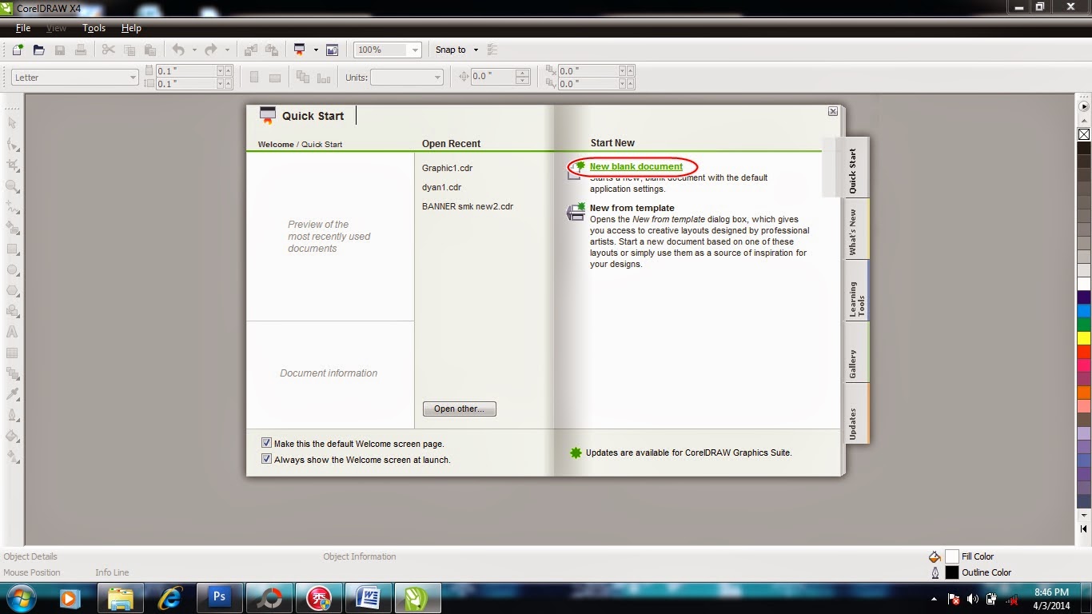Click the Redo arrow icon
Viewport: 1092px width, 614px height.
click(211, 50)
